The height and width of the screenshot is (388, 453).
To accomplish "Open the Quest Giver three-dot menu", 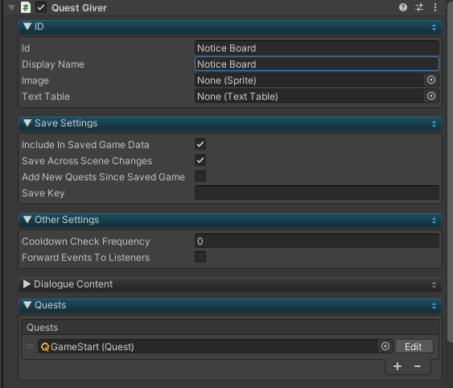I will tap(435, 7).
